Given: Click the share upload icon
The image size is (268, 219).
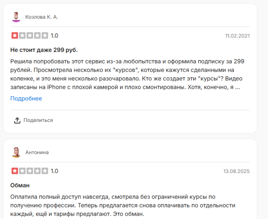Looking at the screenshot, I should (x=17, y=120).
